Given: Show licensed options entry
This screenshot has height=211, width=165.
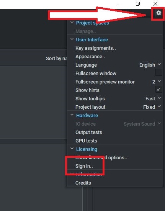Looking at the screenshot, I should pos(101,157).
